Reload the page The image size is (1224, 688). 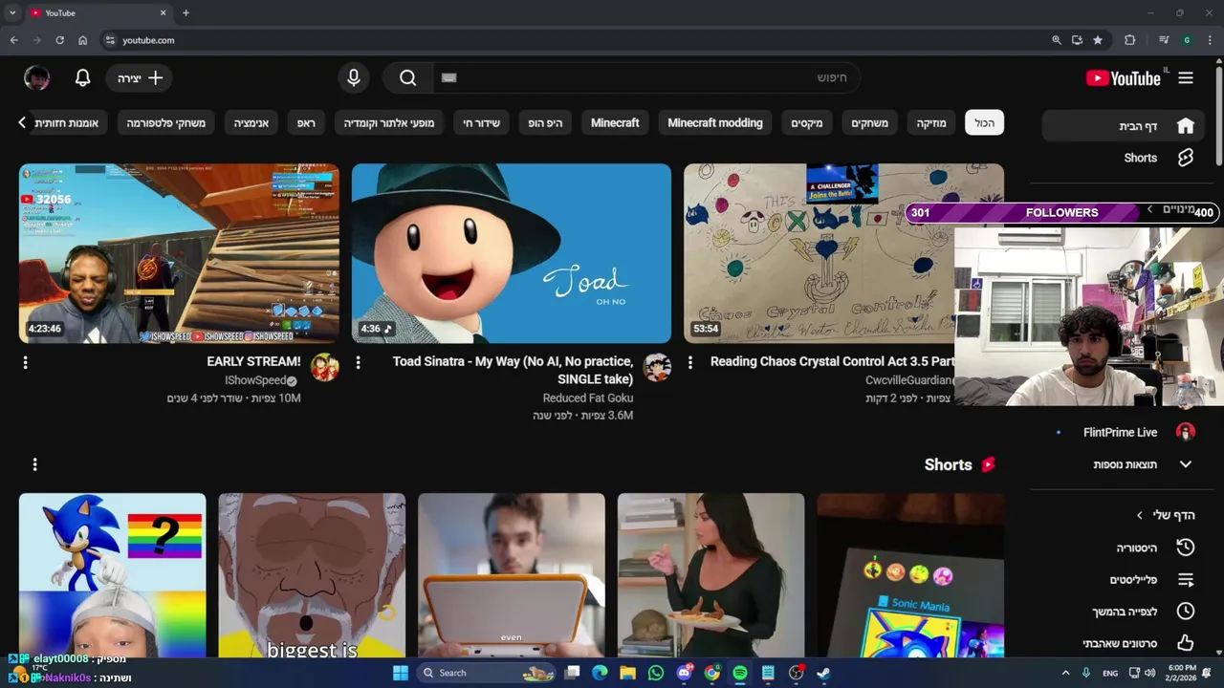tap(59, 40)
